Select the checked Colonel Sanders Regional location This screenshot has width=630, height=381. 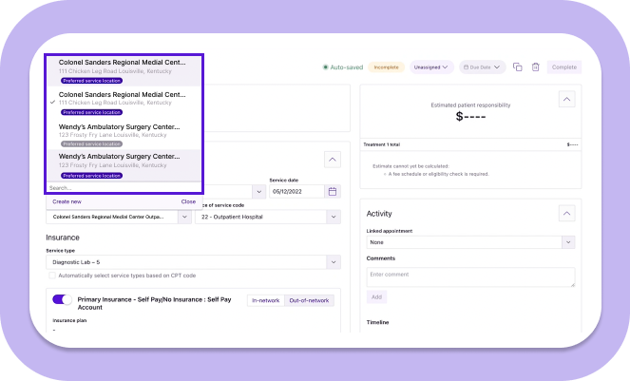point(124,103)
